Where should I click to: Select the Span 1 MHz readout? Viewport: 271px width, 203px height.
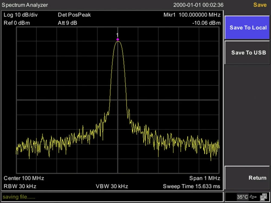click(205, 178)
